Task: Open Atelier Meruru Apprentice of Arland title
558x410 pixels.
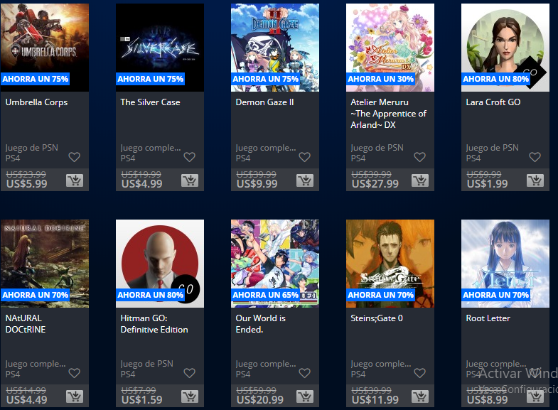Action: click(x=388, y=114)
